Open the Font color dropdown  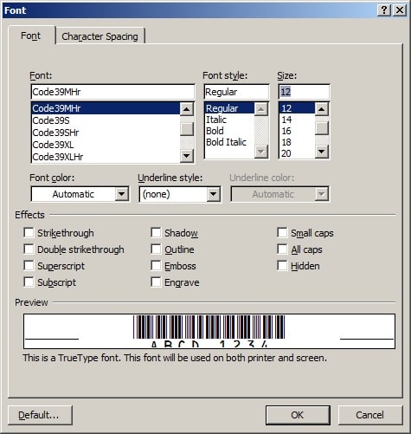click(x=122, y=194)
